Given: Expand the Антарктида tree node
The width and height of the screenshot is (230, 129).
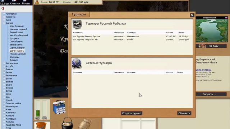Looking at the screenshot, I should pos(4,63).
